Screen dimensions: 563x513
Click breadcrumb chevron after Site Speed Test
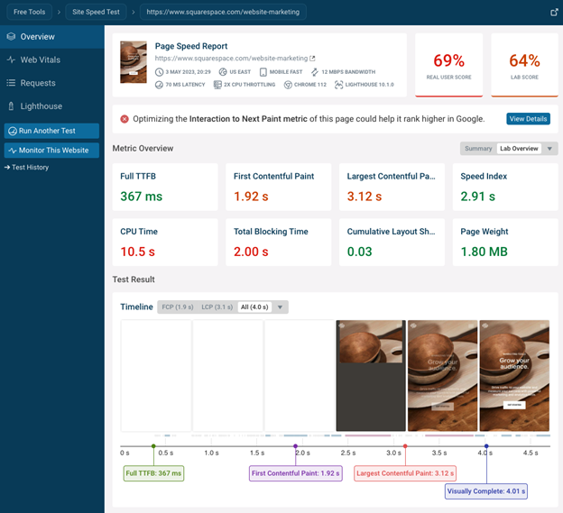134,13
